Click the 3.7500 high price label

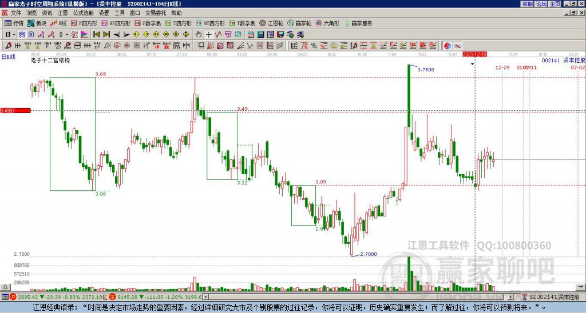(426, 70)
